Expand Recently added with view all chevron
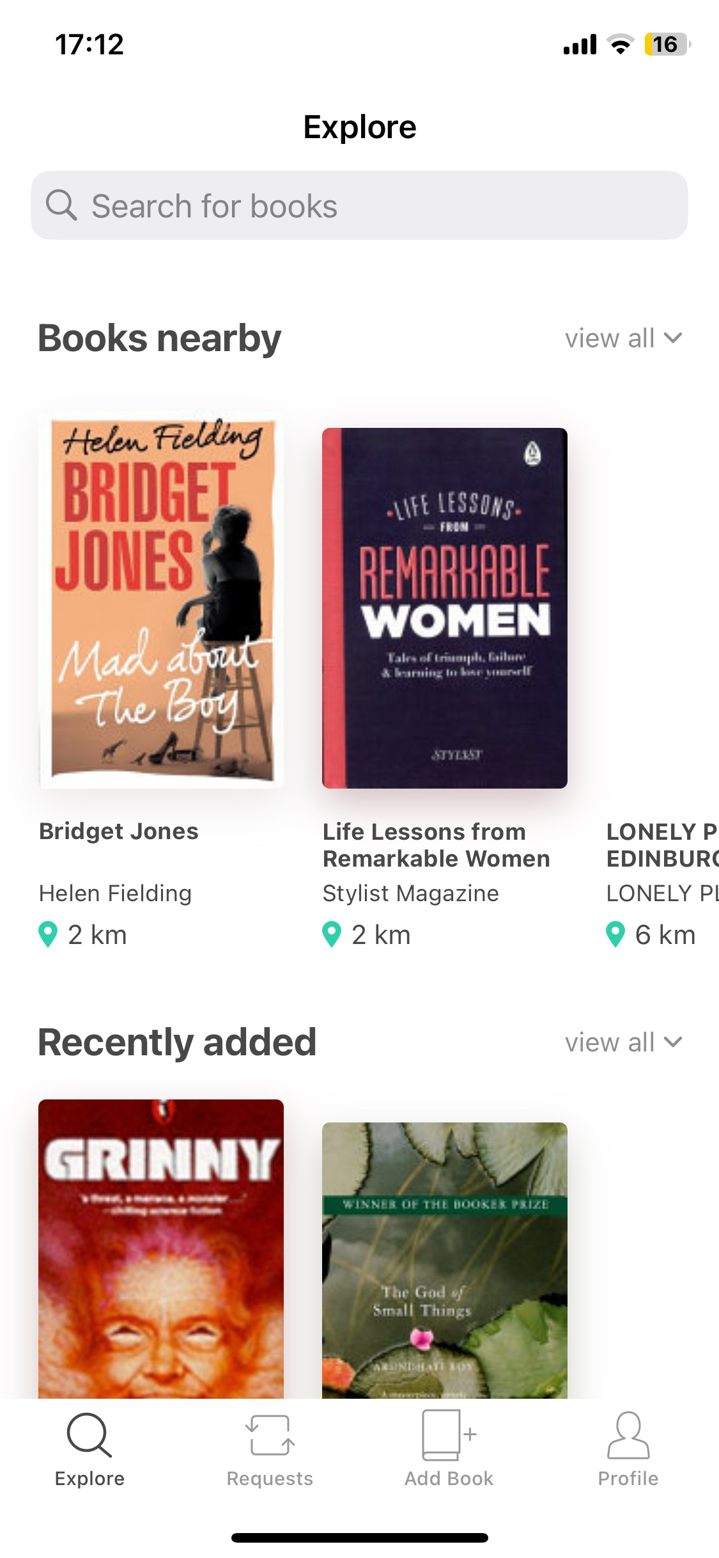719x1558 pixels. click(673, 1042)
